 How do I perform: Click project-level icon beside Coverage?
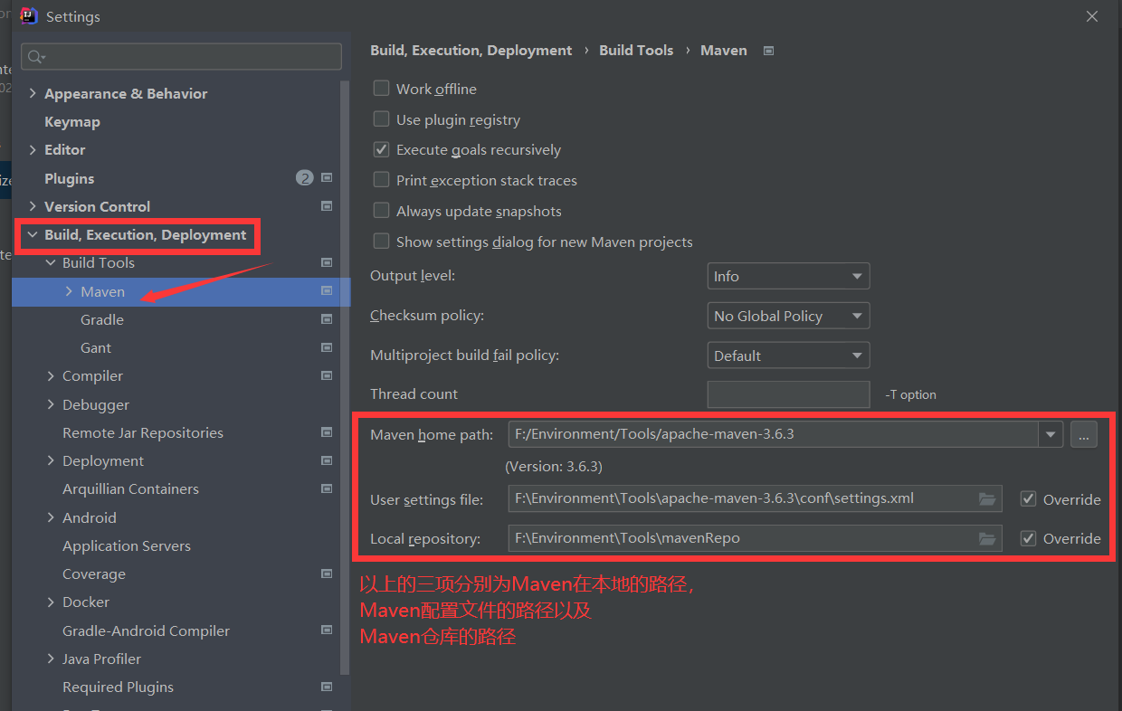pyautogui.click(x=327, y=574)
